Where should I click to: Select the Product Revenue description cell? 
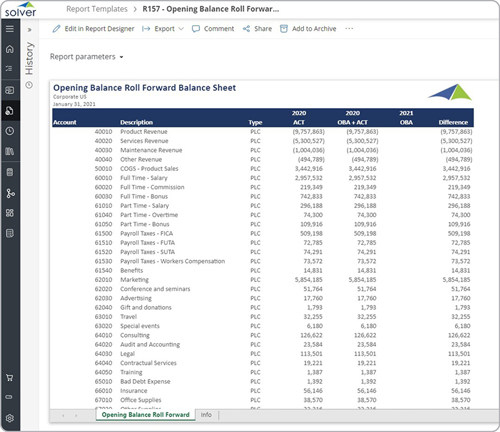click(x=144, y=131)
